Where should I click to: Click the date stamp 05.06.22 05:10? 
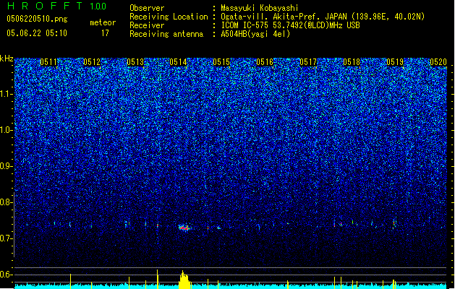pyautogui.click(x=37, y=33)
